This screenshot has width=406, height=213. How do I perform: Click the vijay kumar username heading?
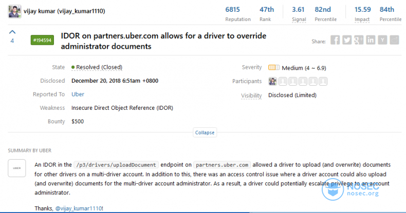64,11
